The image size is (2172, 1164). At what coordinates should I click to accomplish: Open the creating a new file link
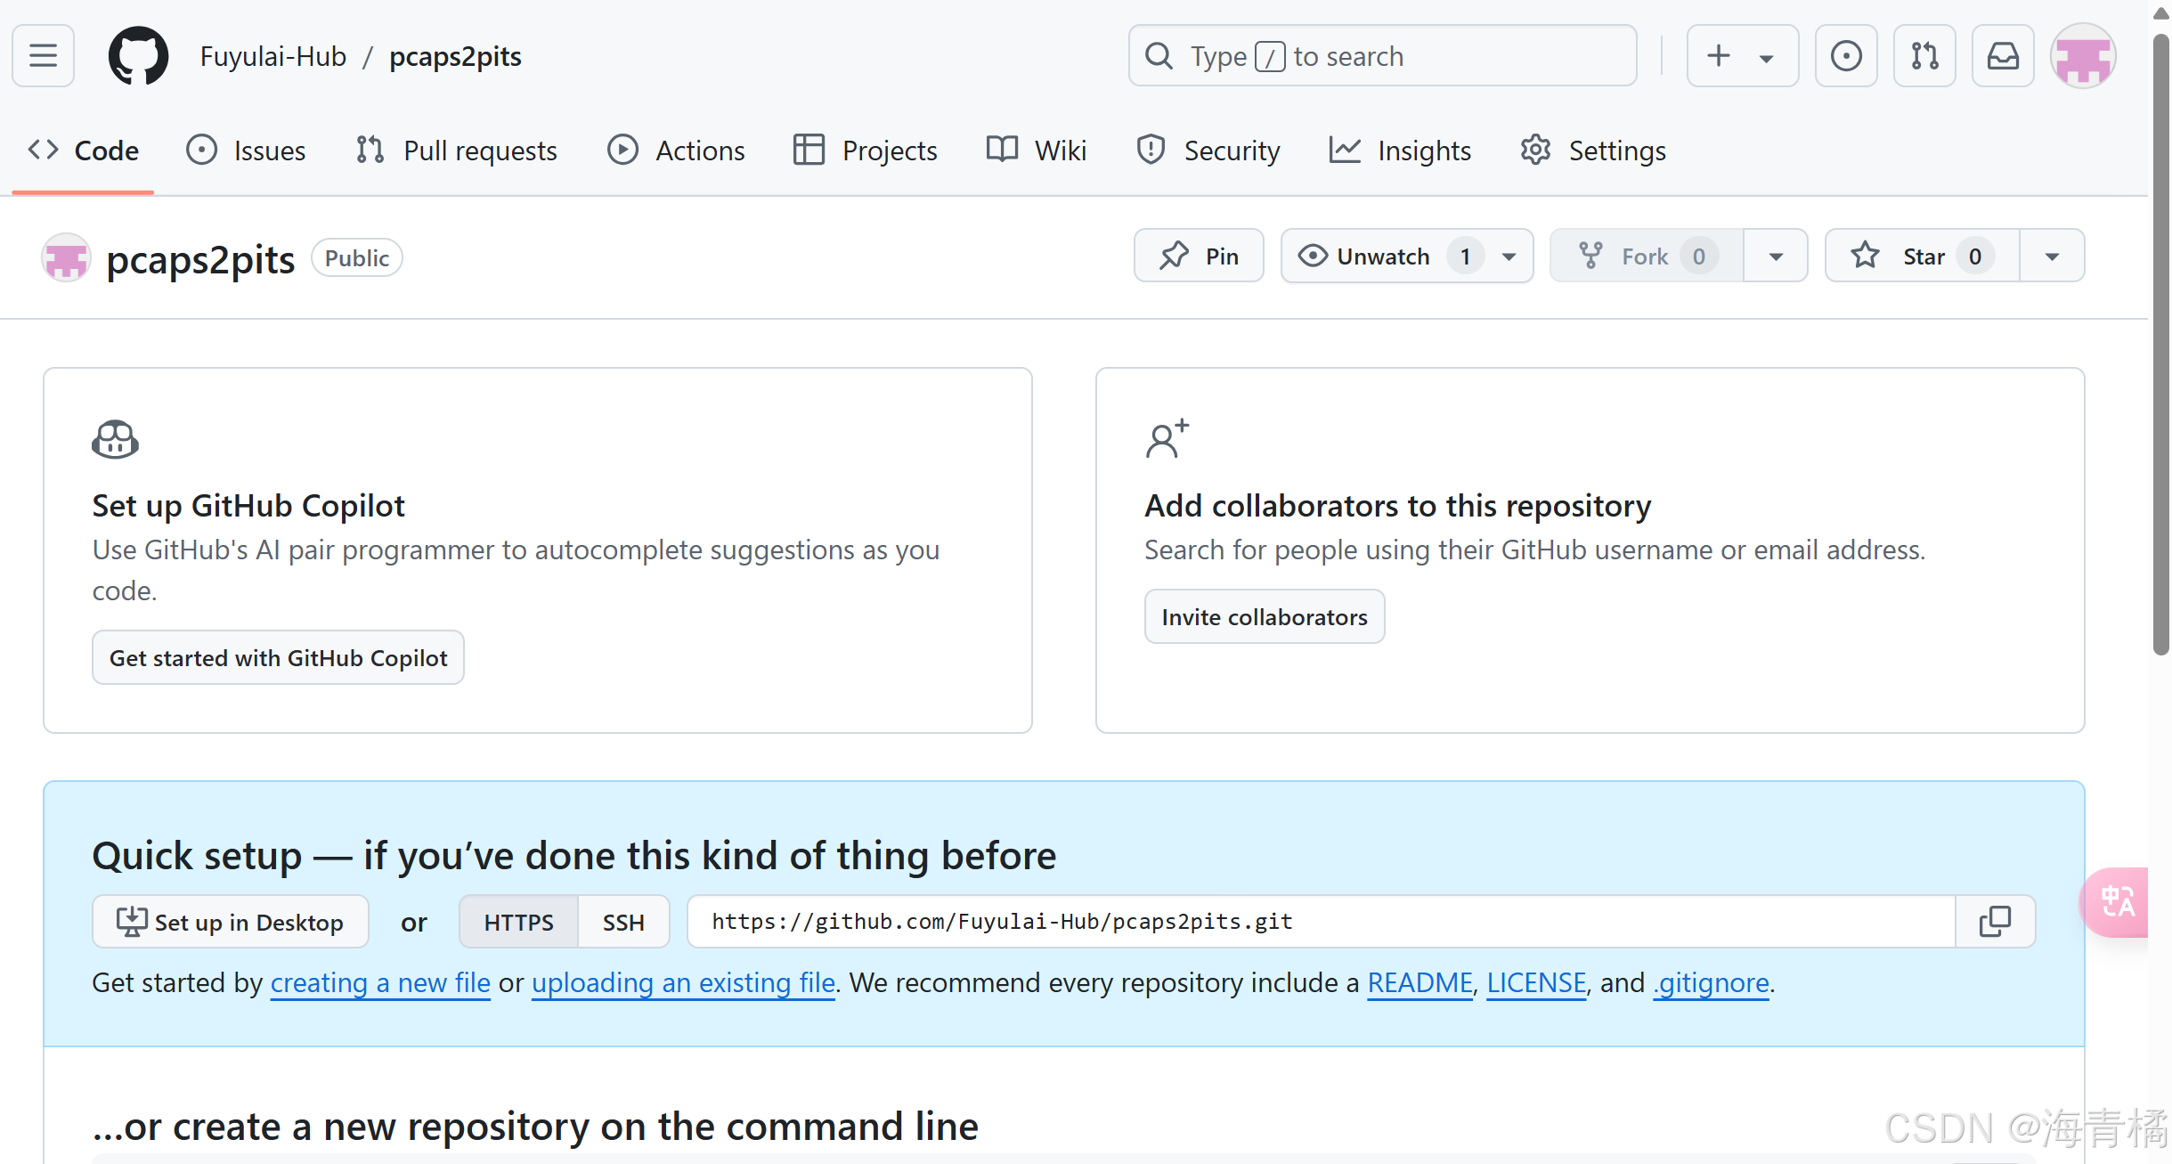pyautogui.click(x=380, y=982)
